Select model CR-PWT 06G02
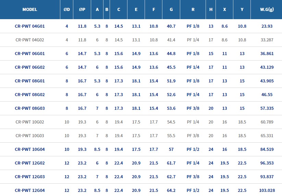 30,67
